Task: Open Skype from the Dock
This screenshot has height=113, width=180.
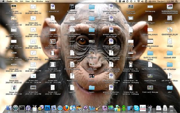Action: [x=136, y=108]
